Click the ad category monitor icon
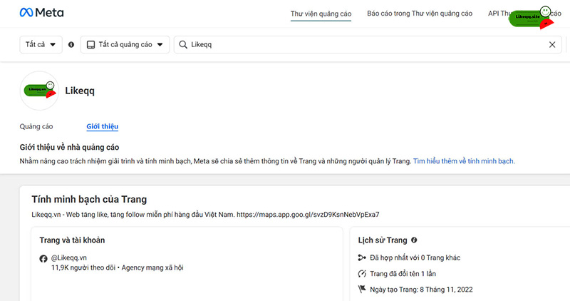 click(x=90, y=45)
